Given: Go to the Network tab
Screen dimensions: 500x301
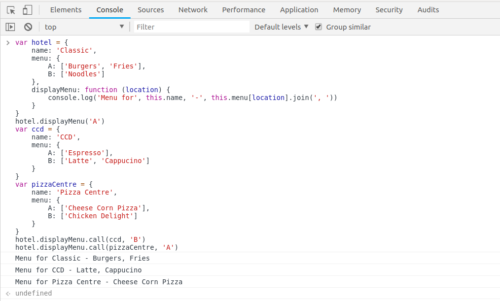Looking at the screenshot, I should coord(193,10).
